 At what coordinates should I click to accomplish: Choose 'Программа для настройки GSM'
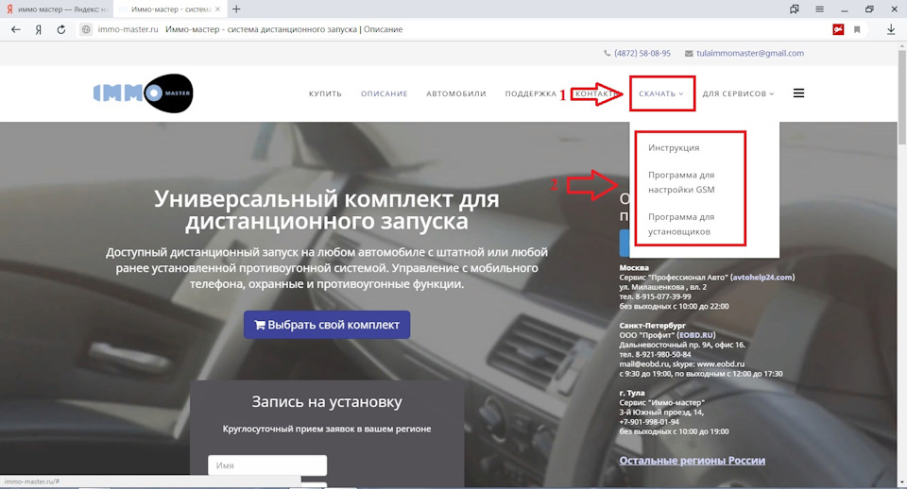click(681, 182)
